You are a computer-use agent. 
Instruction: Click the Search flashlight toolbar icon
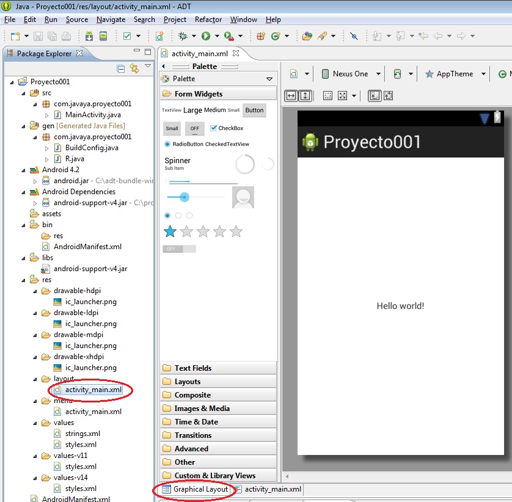[x=322, y=36]
